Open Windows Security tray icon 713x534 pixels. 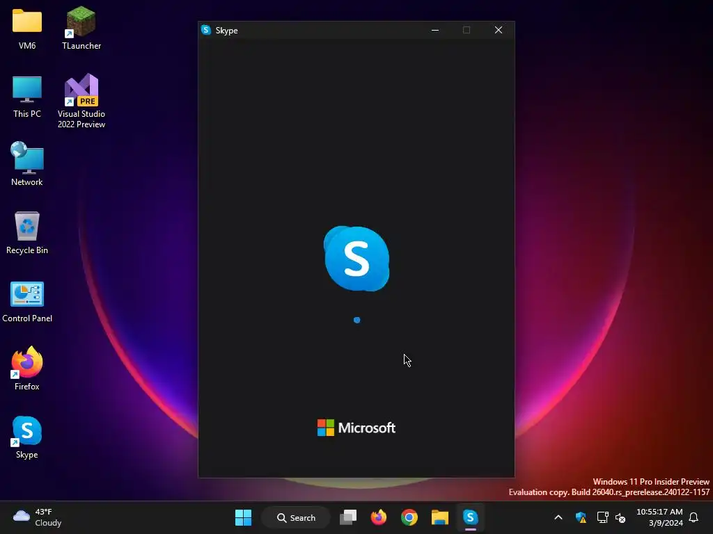tap(581, 517)
